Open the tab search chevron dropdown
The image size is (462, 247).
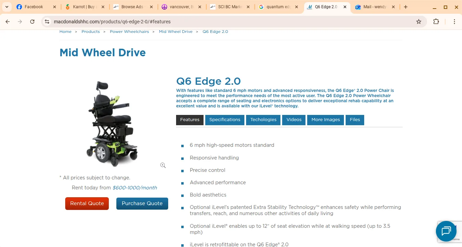(x=7, y=7)
